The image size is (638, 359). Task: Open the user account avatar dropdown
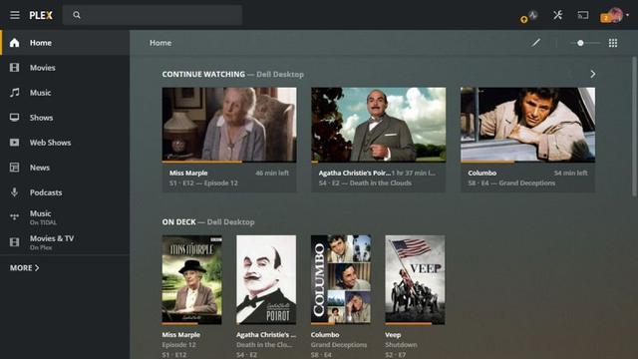point(616,15)
